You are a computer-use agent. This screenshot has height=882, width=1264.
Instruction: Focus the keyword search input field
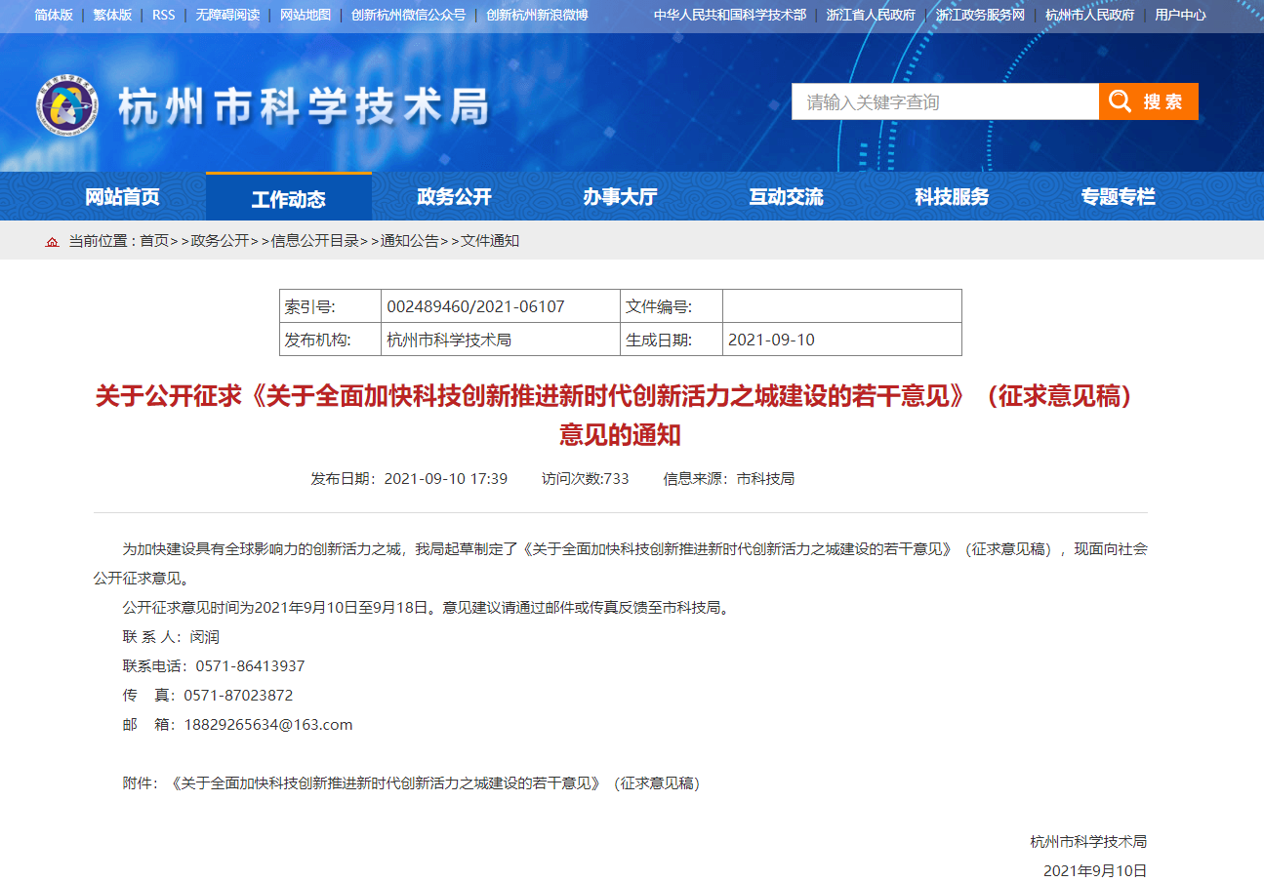(x=944, y=101)
